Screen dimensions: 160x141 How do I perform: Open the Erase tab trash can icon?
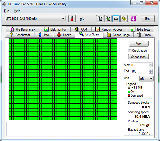144,35
